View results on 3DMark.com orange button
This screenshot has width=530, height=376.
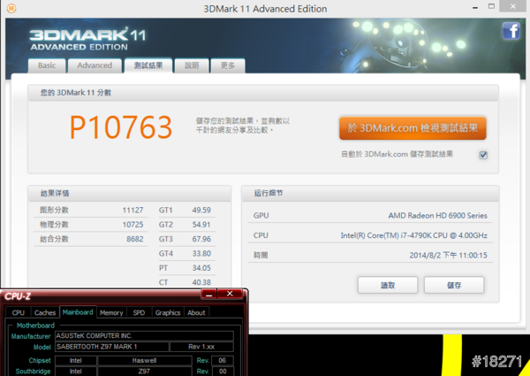[413, 128]
